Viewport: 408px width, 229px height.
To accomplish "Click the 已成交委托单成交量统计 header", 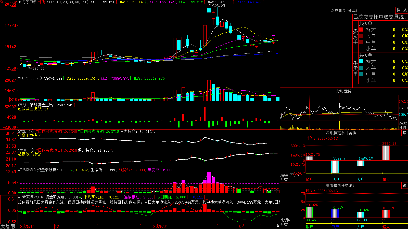I will tap(380, 17).
